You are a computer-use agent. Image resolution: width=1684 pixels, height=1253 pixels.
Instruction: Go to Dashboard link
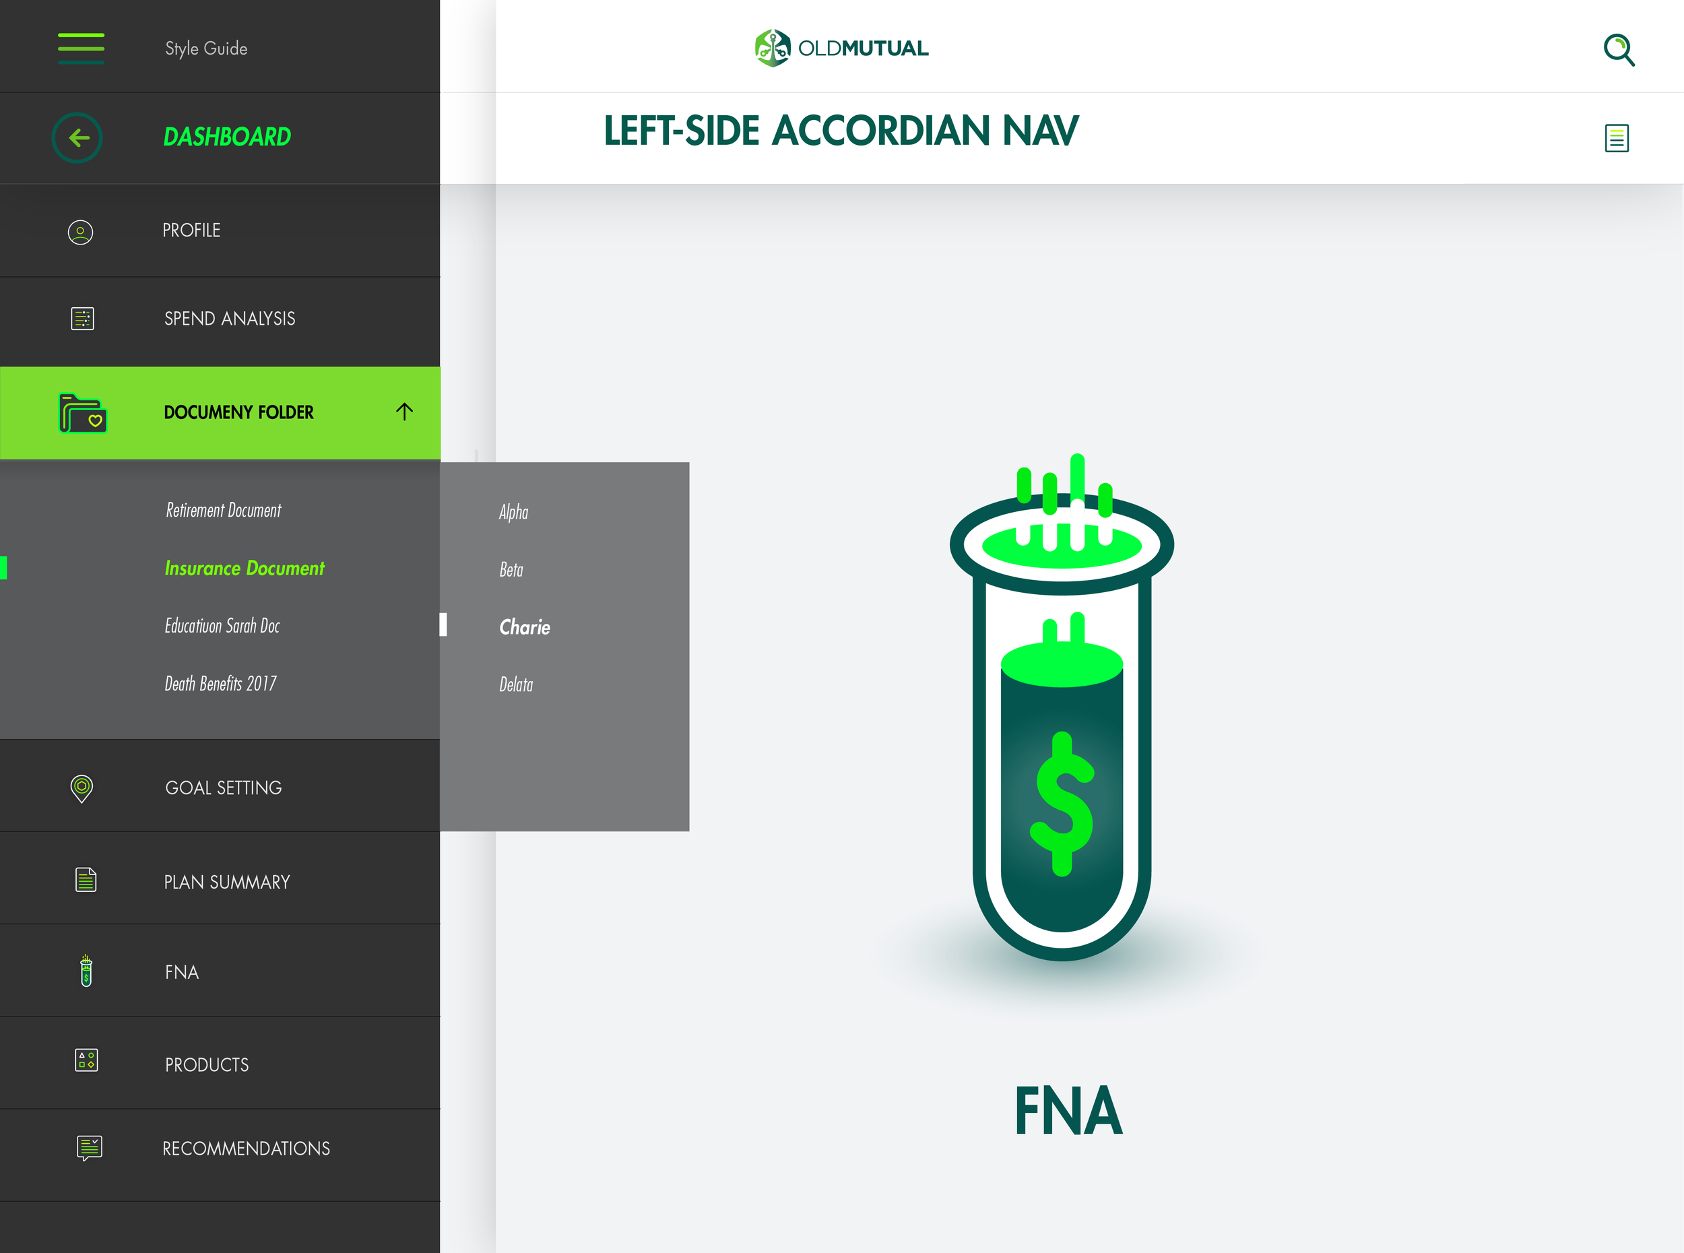coord(227,137)
